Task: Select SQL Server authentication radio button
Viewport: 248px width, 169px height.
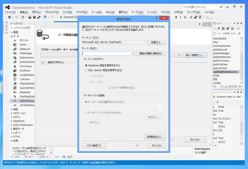Action: tap(86, 70)
